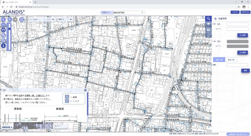Click the search icon in legend box

67,97
